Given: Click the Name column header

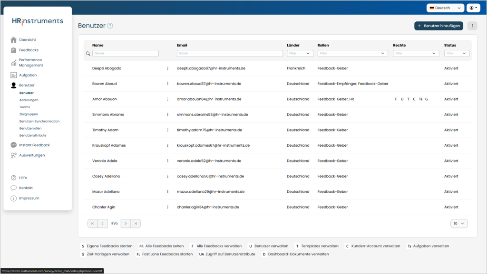Looking at the screenshot, I should [x=98, y=45].
